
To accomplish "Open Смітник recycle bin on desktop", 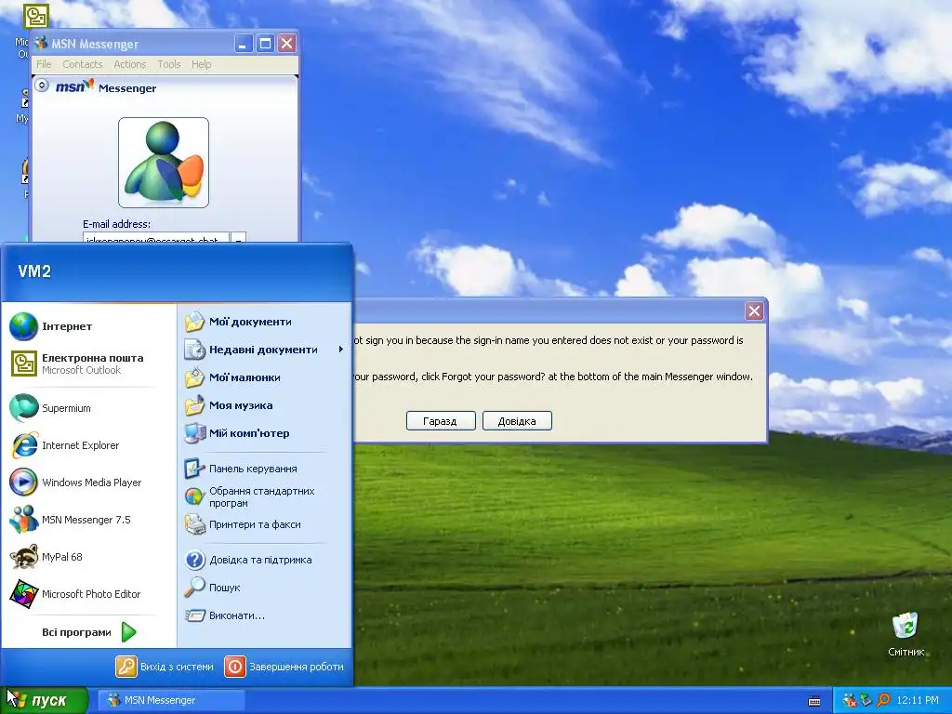I will [x=906, y=626].
